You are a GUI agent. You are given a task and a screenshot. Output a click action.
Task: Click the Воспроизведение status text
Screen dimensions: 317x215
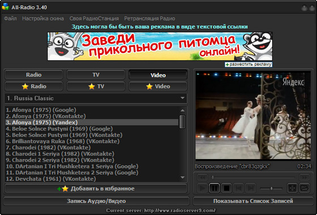232,166
